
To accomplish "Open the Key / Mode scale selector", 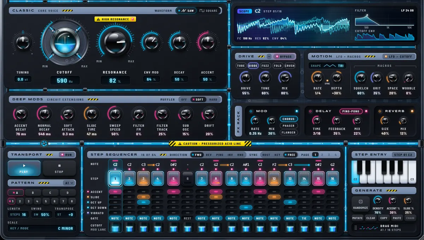I will point(41,228).
